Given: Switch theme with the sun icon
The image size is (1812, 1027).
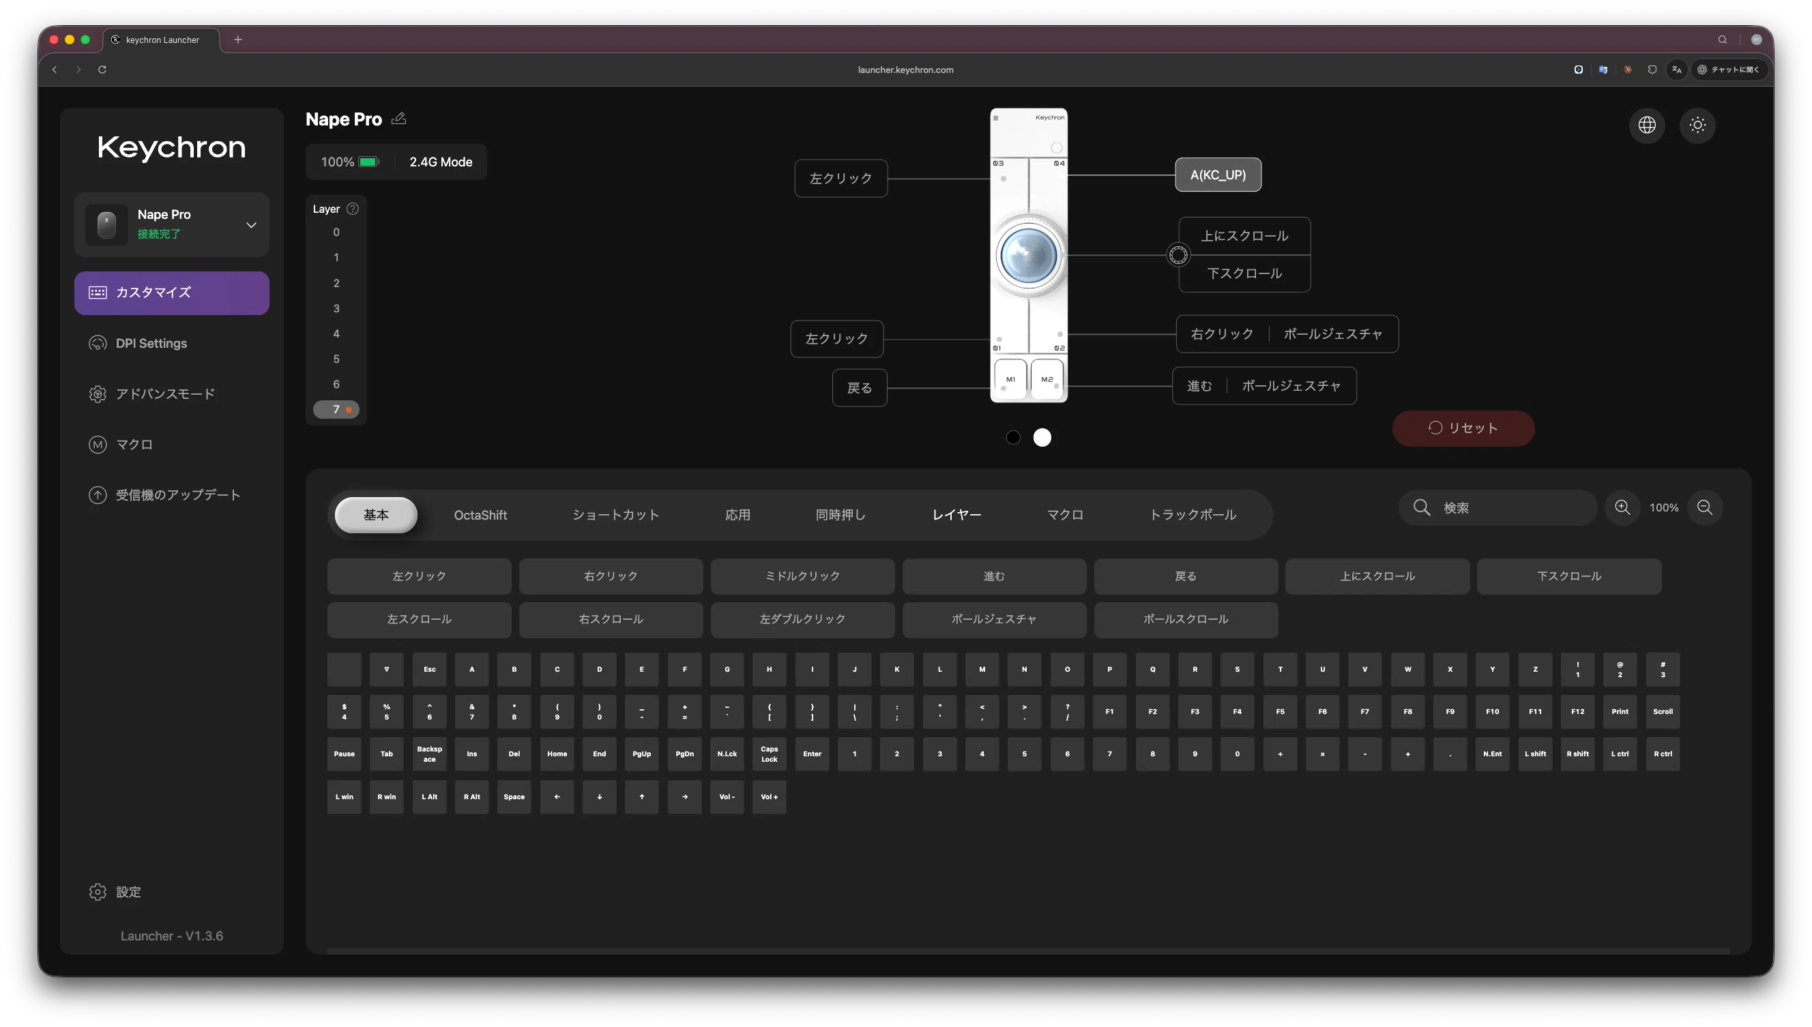Looking at the screenshot, I should tap(1697, 125).
